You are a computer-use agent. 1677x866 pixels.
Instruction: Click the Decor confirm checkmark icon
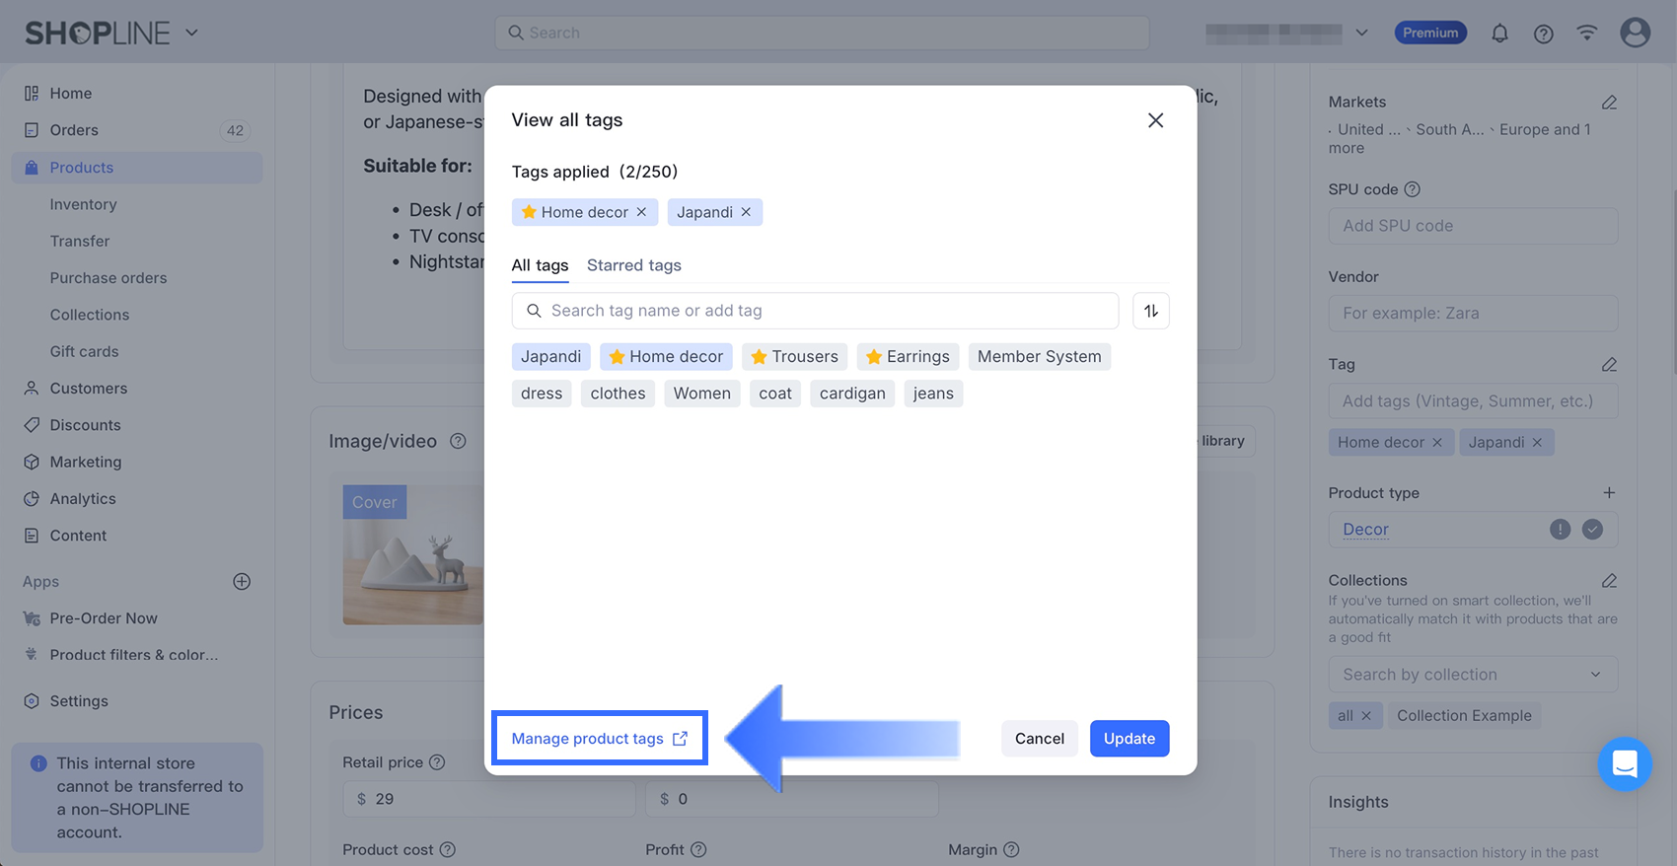click(1592, 530)
